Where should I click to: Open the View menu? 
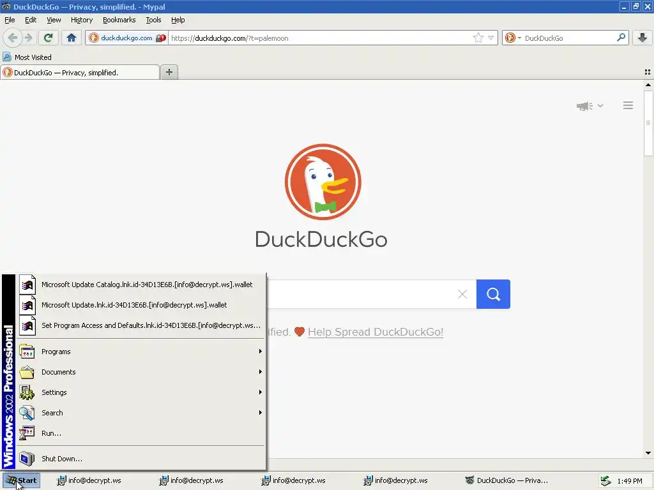[54, 20]
